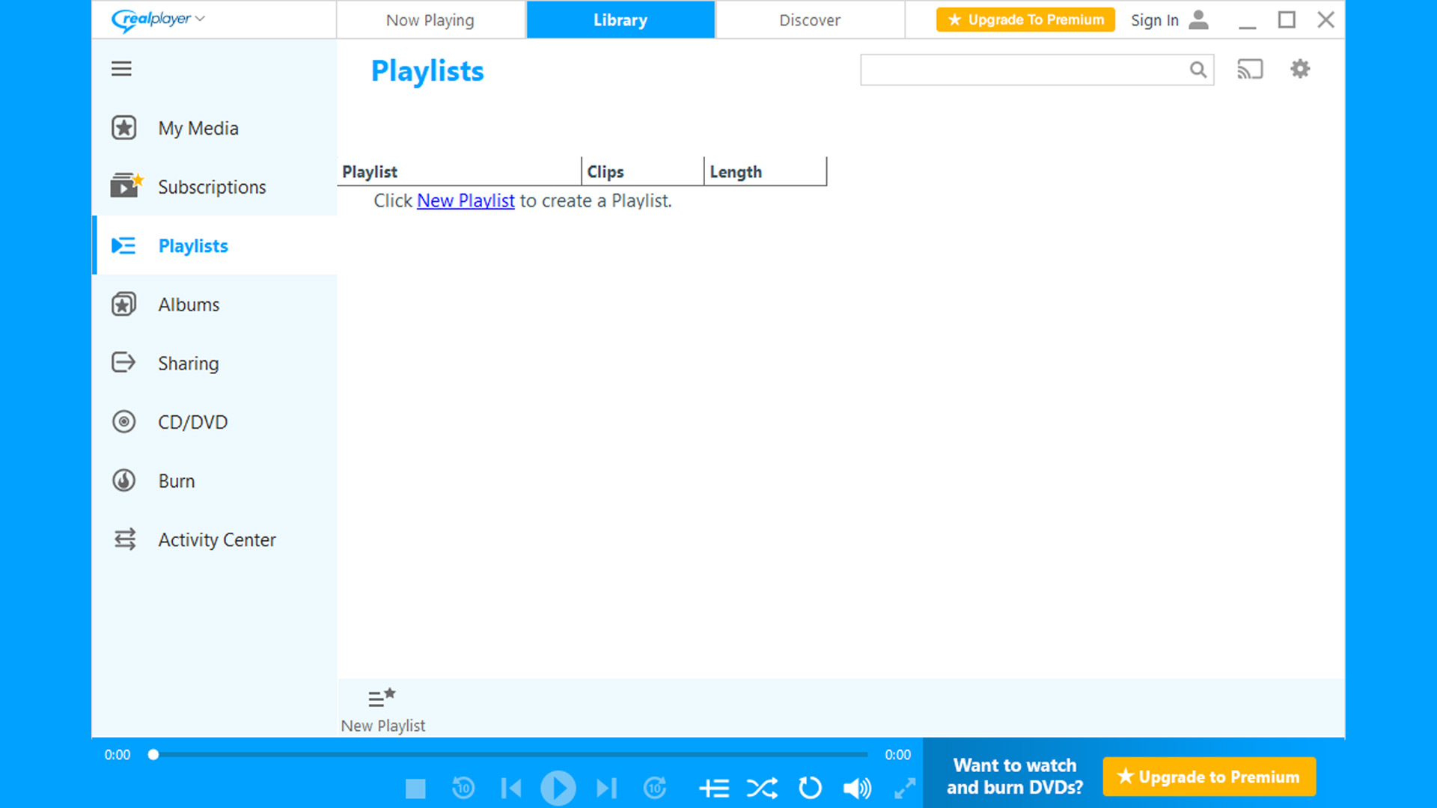Viewport: 1437px width, 808px height.
Task: Mute the volume speaker icon
Action: [x=858, y=788]
